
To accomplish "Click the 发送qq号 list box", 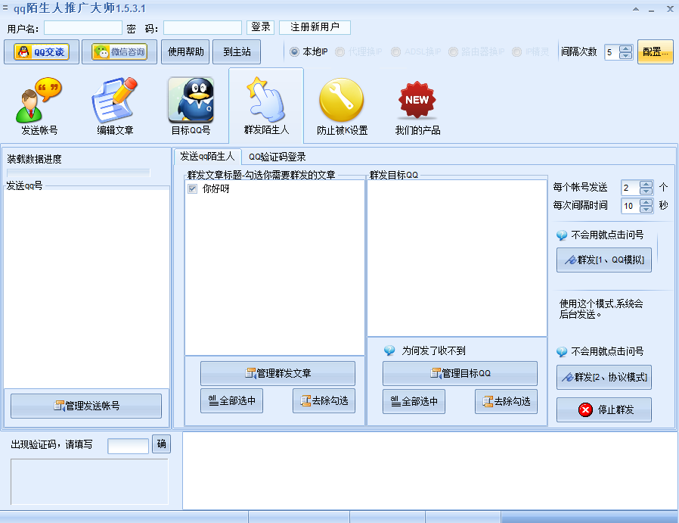I will point(87,288).
